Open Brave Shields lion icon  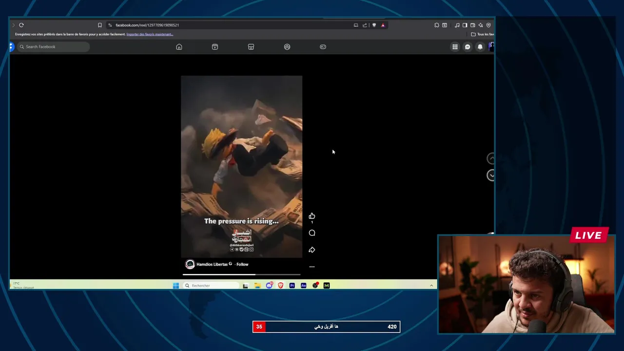pos(374,25)
